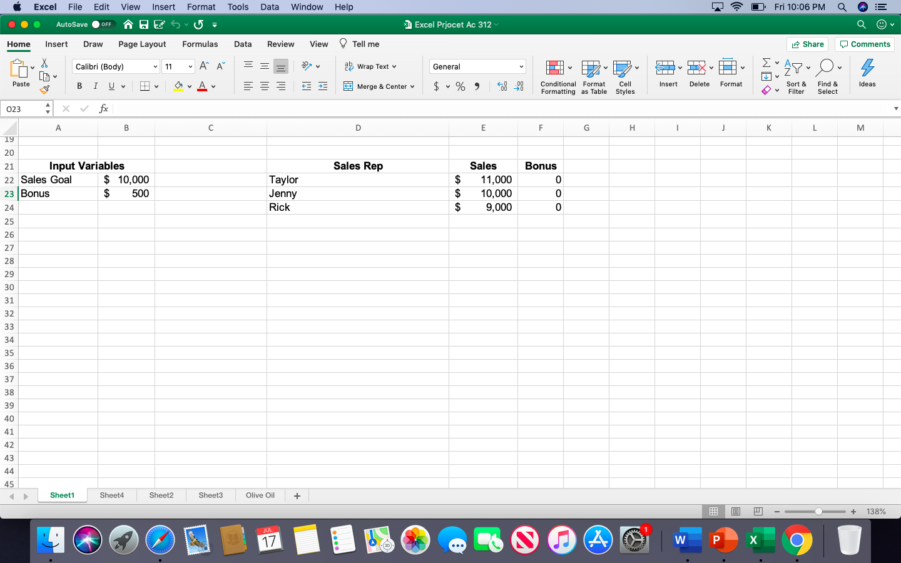Open the Fill Color dropdown arrow
The image size is (901, 563).
pos(190,86)
